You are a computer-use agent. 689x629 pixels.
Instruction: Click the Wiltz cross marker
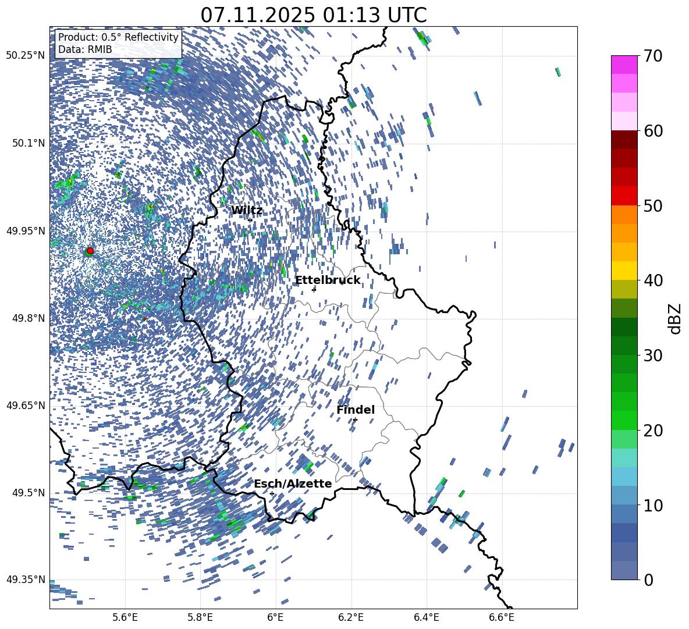250,220
